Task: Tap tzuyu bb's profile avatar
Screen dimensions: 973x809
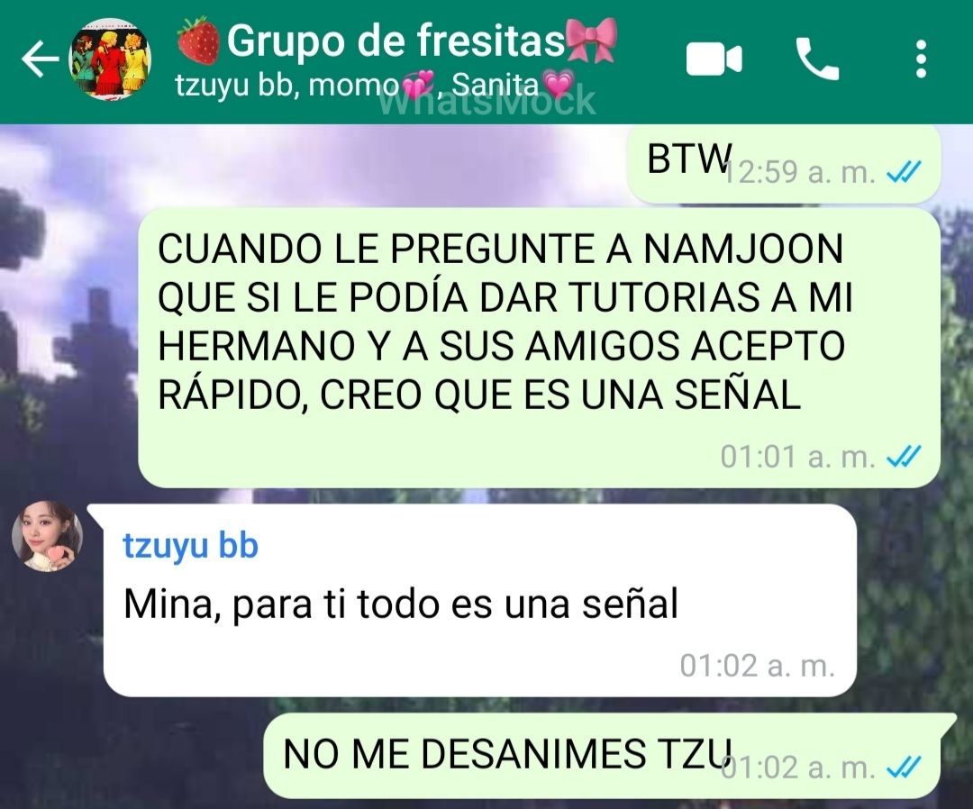Action: 48,536
